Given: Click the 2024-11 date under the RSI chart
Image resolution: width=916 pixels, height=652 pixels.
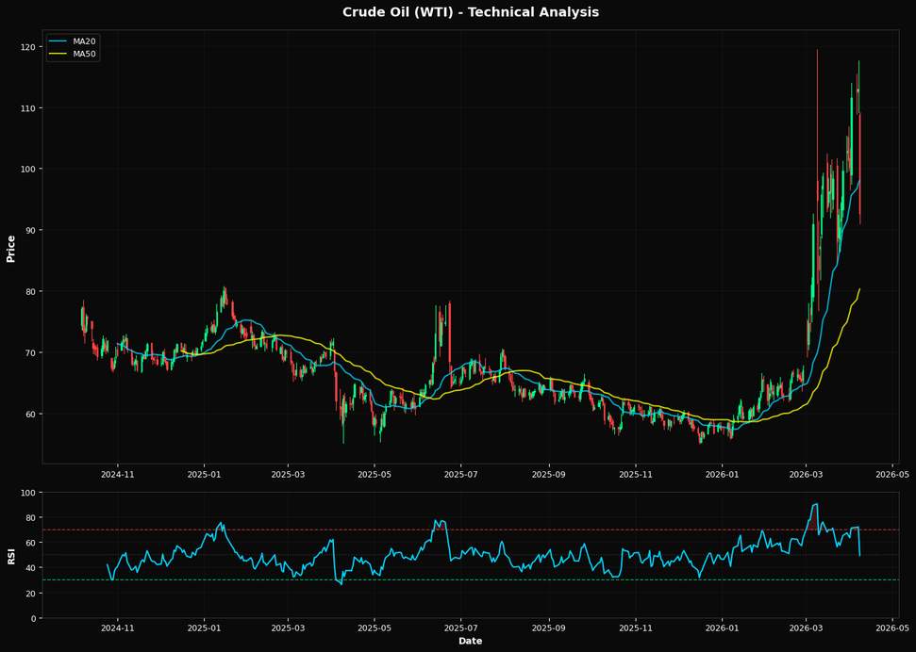Looking at the screenshot, I should 118,628.
